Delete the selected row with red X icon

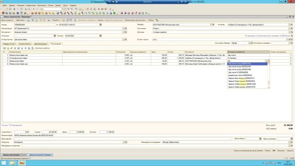15,48
